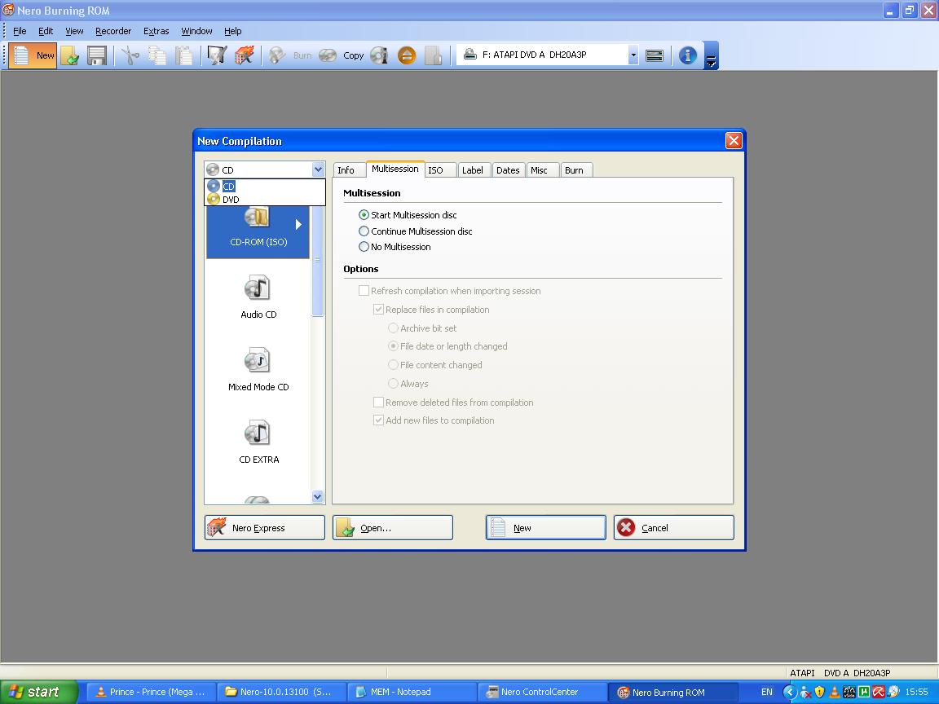The width and height of the screenshot is (939, 704).
Task: Click compilation list scroll-down arrow
Action: point(317,496)
